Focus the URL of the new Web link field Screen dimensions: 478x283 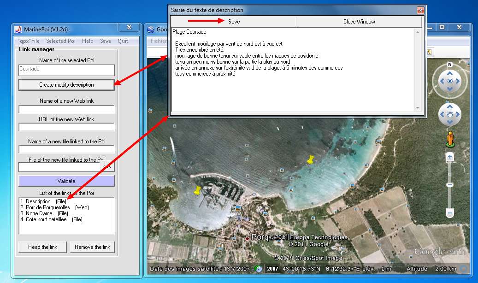click(66, 127)
